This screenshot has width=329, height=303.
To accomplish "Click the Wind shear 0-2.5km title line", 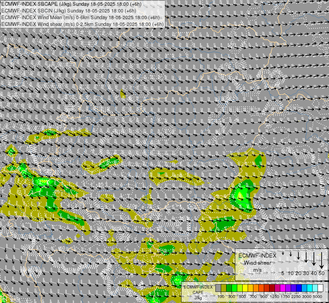I will pyautogui.click(x=82, y=24).
